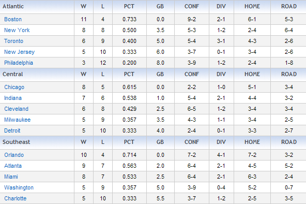
Task: Click the Atlantic division header
Action: tap(13, 6)
